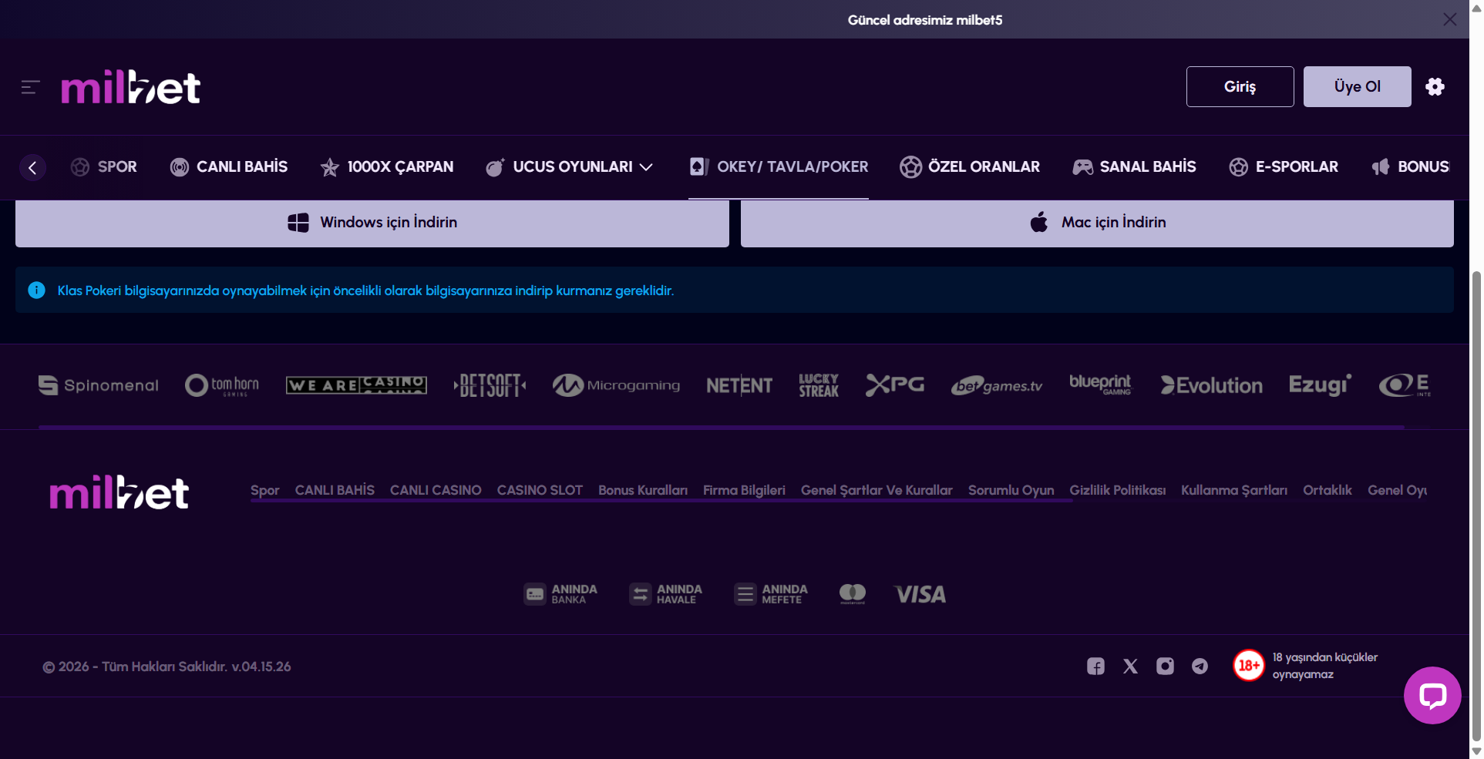Click the nav bar left arrow

[x=32, y=167]
